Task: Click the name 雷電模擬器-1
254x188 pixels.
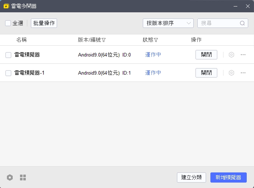Action: coord(29,73)
